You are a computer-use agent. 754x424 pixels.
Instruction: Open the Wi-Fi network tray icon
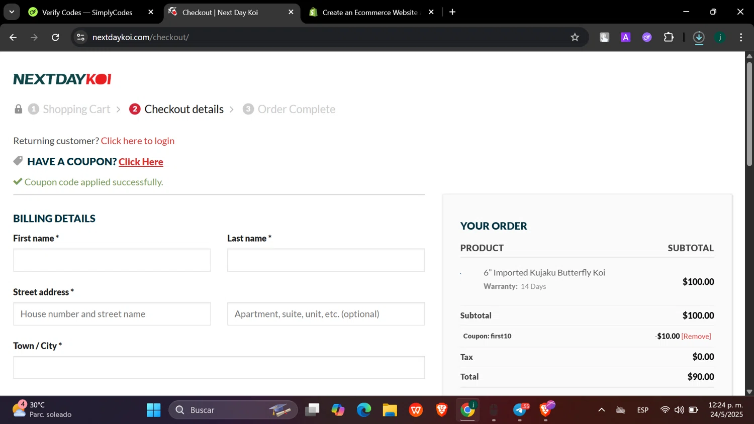(x=665, y=410)
